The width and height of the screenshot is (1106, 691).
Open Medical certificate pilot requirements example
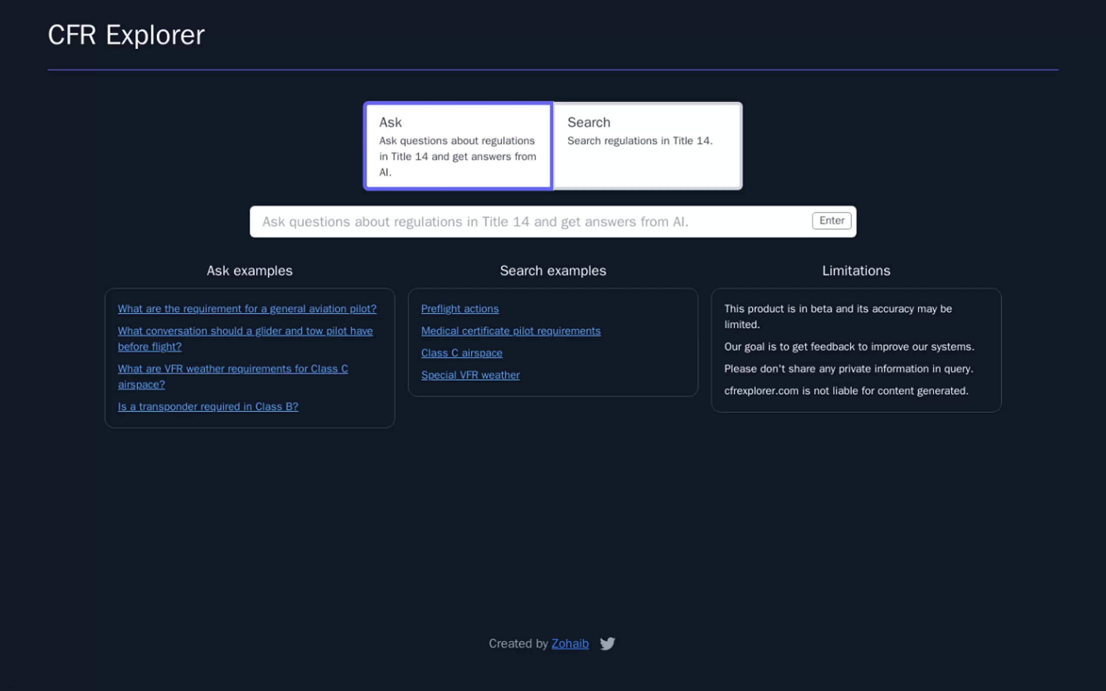coord(511,331)
